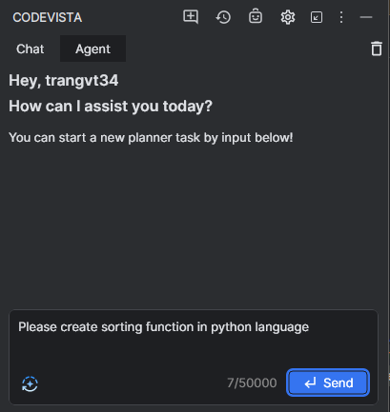Open CodeVista settings gear
Viewport: 390px width, 412px height.
[288, 17]
